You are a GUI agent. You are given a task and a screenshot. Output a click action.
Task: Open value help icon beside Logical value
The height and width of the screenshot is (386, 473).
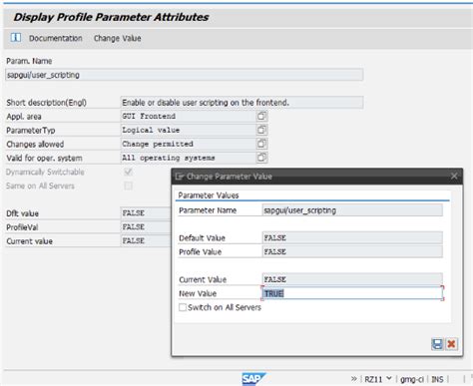261,130
